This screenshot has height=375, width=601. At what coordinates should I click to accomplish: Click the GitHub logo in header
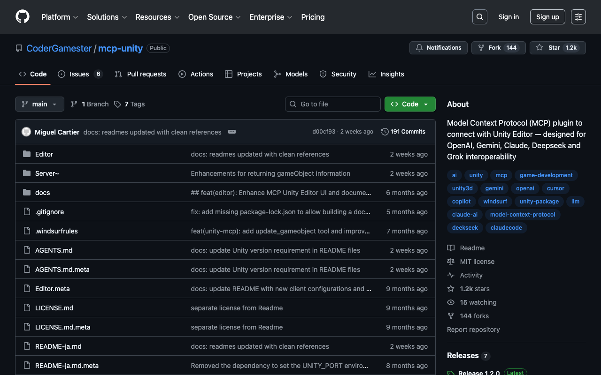coord(23,17)
